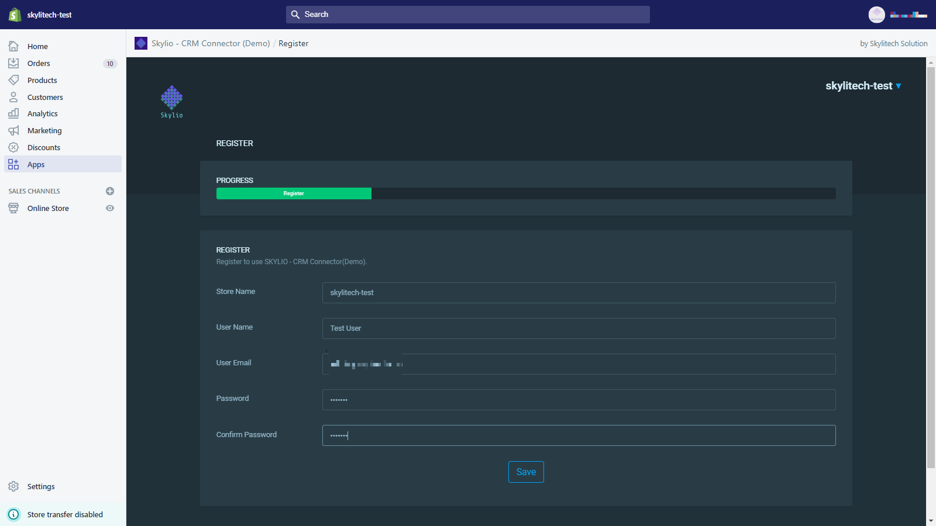Click the Orders count badge 10
The height and width of the screenshot is (526, 936).
tap(110, 64)
